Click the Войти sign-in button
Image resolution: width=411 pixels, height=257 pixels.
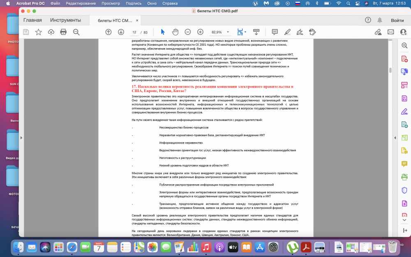point(397,20)
